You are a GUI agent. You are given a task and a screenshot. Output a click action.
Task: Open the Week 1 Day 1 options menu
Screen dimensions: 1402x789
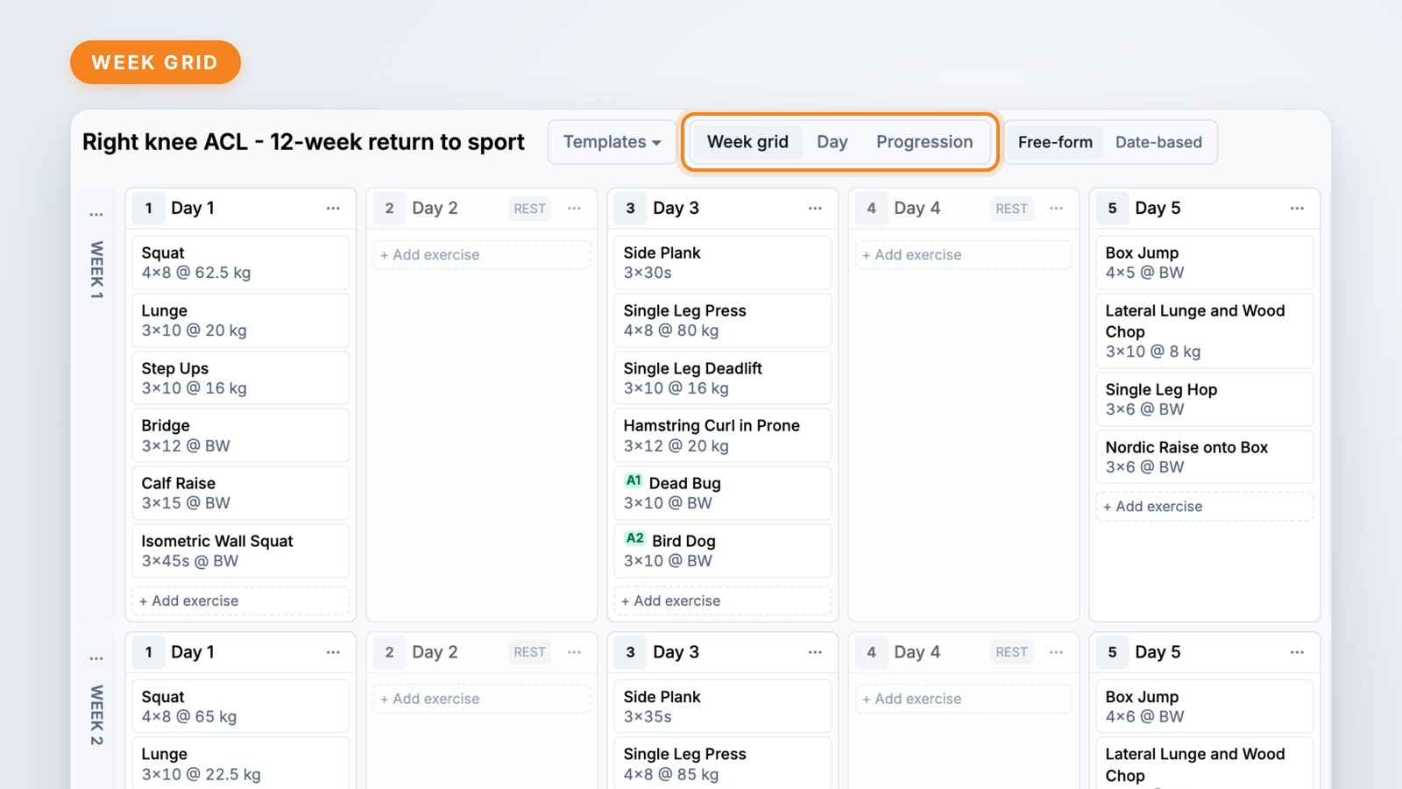[x=333, y=209]
